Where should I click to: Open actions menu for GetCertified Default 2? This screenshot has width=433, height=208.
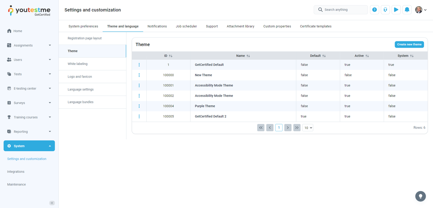139,116
